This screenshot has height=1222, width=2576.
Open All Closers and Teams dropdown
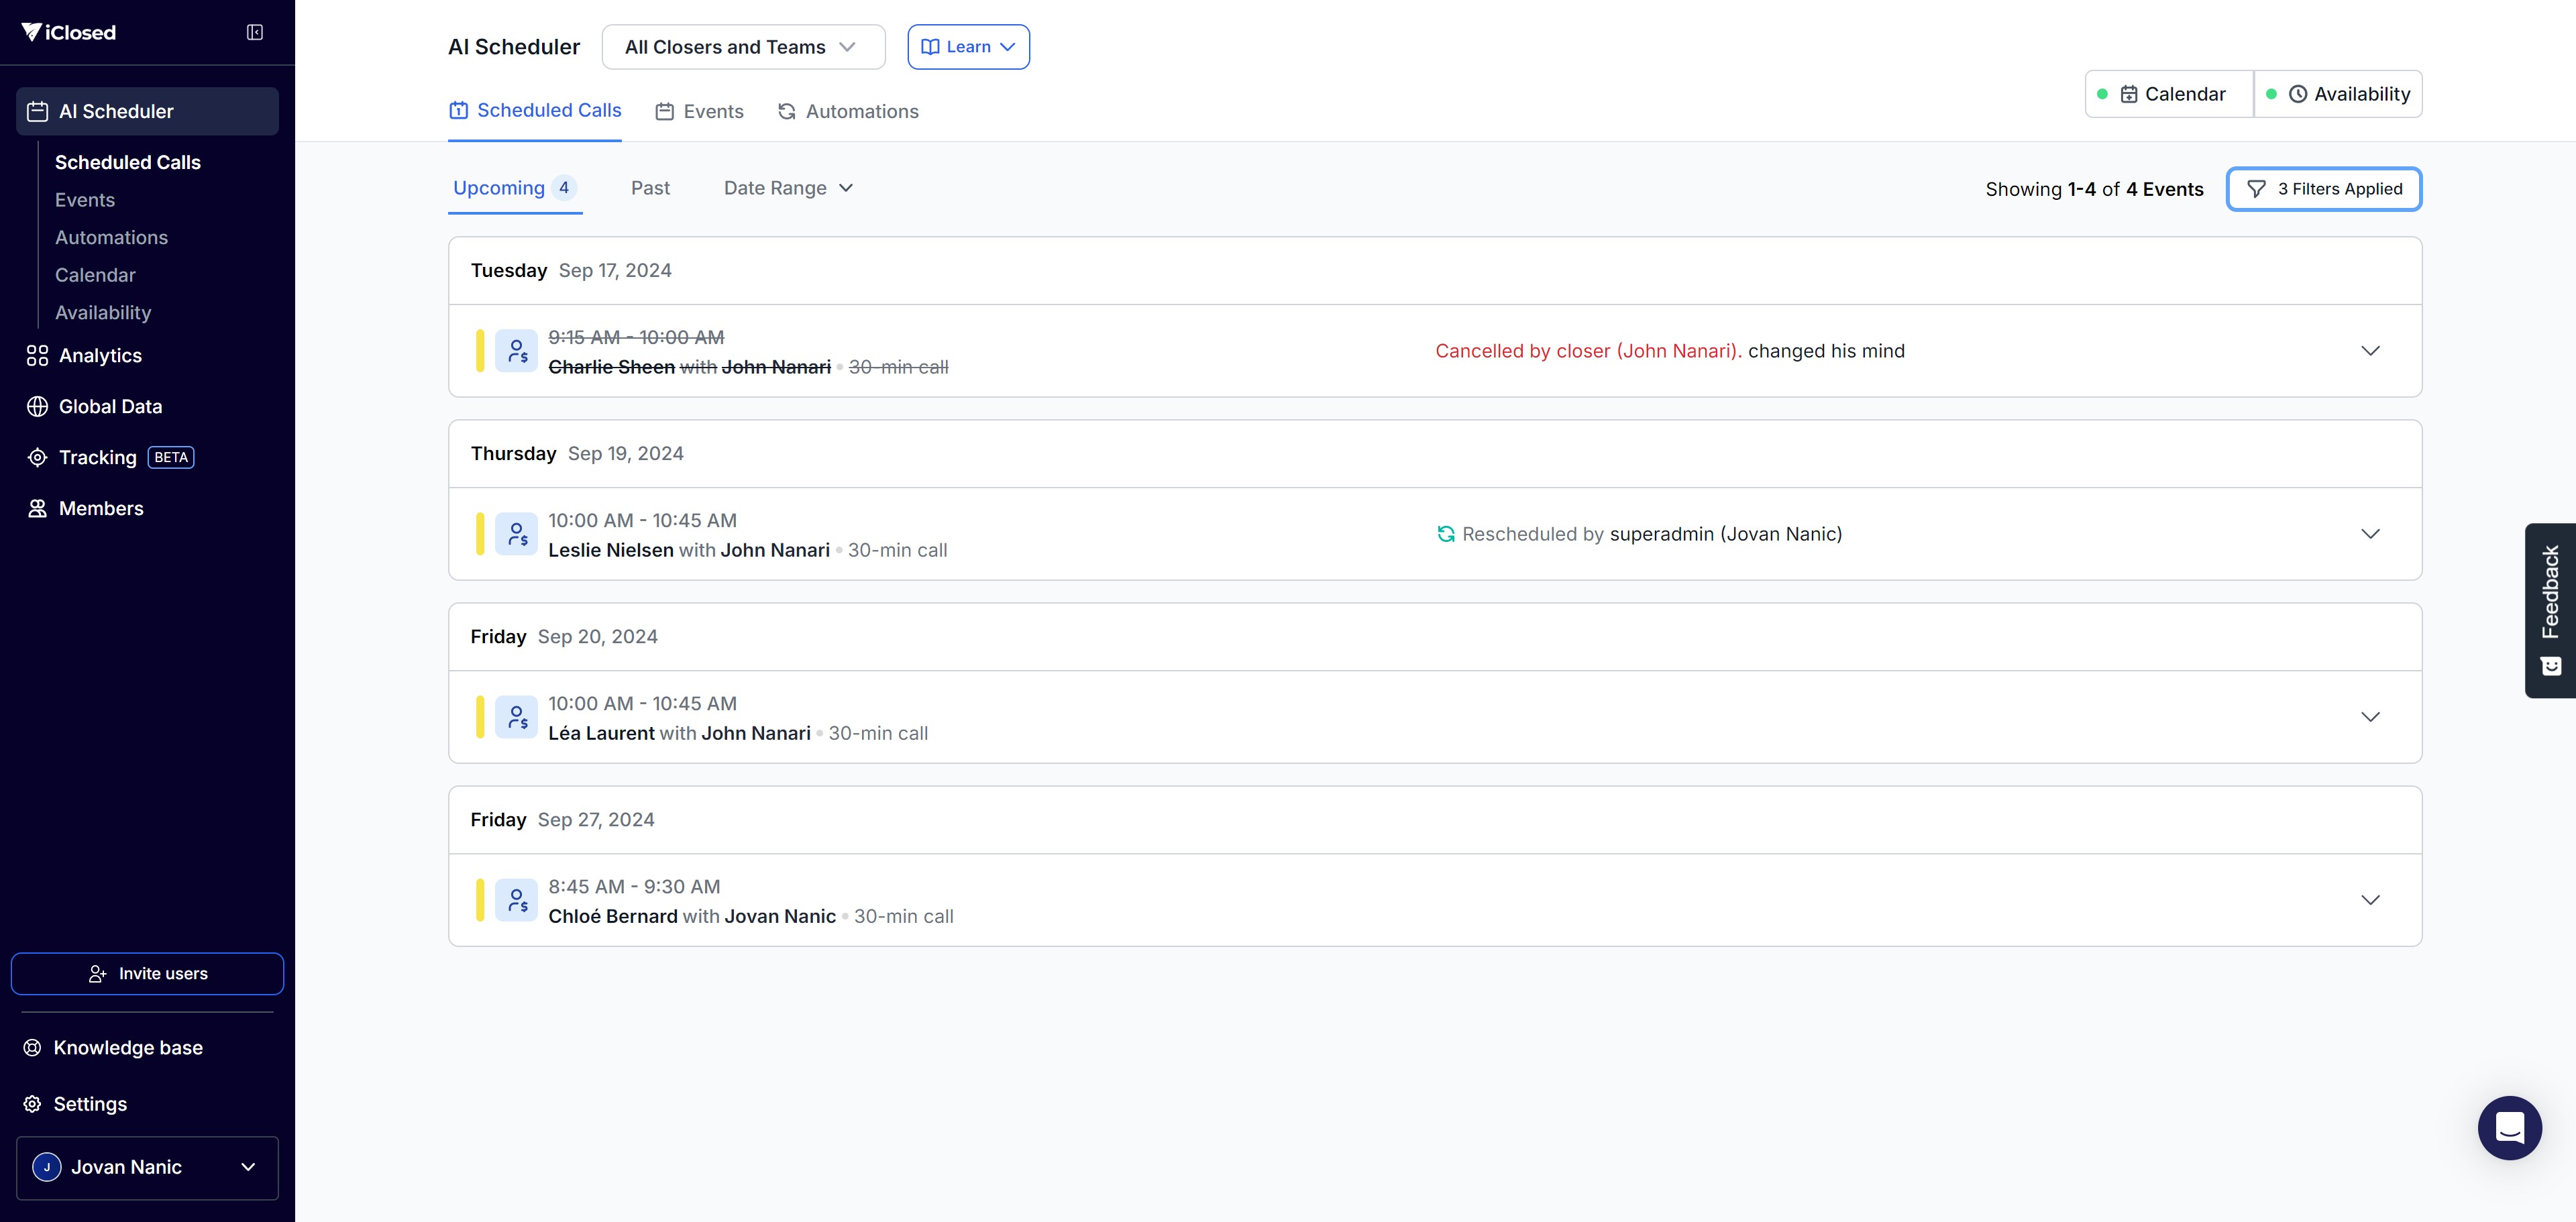coord(743,47)
